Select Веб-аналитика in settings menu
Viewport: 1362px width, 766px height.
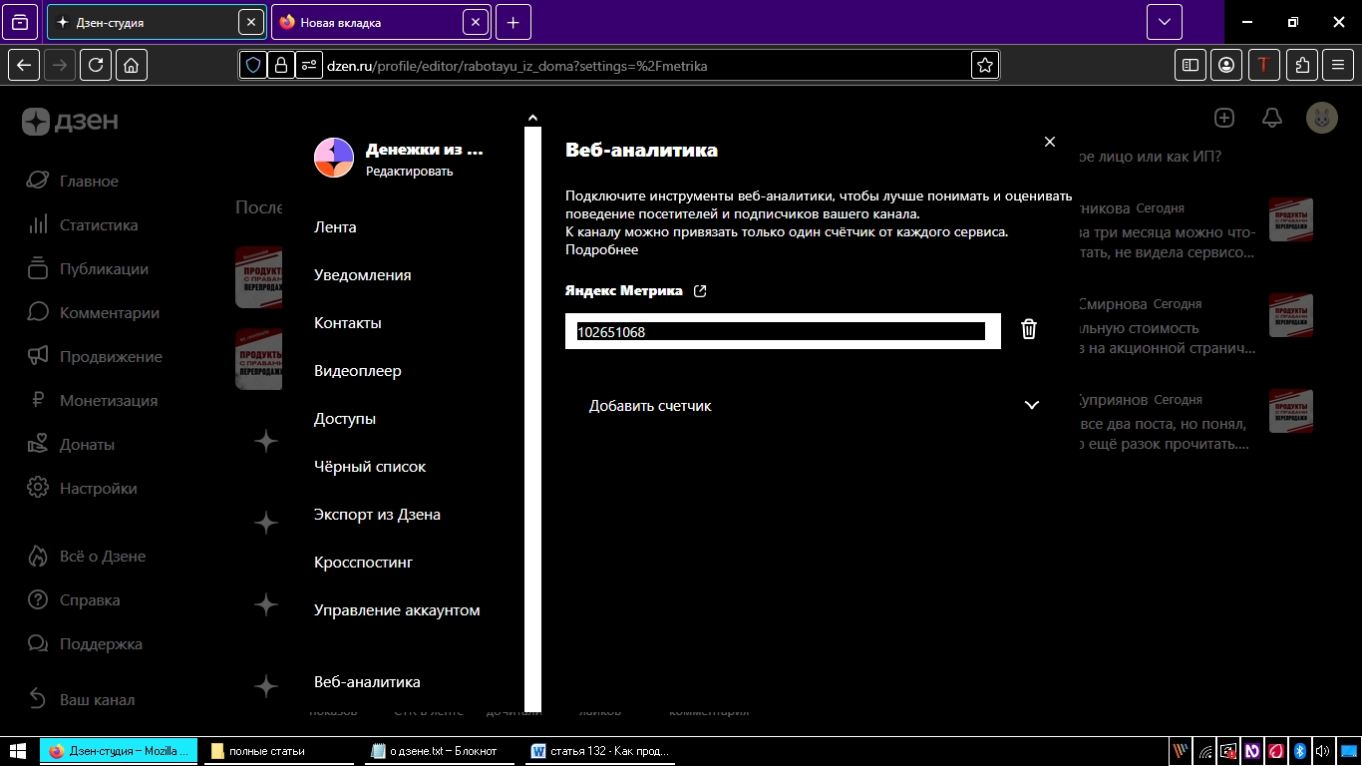pyautogui.click(x=367, y=682)
